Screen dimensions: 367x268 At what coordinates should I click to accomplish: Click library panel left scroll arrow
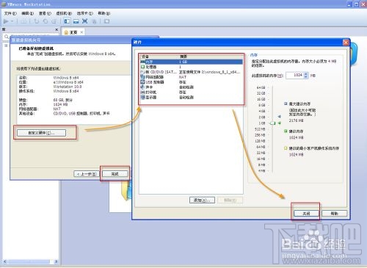(x=4, y=261)
